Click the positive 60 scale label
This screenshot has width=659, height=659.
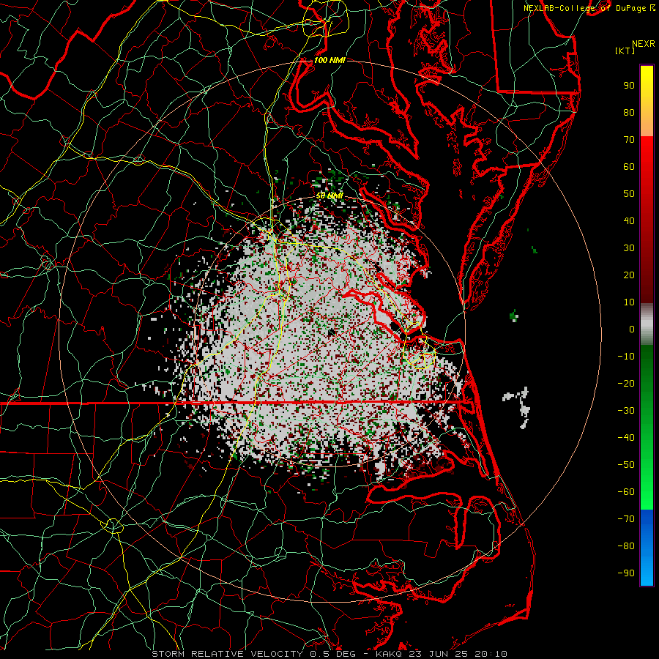(x=629, y=167)
